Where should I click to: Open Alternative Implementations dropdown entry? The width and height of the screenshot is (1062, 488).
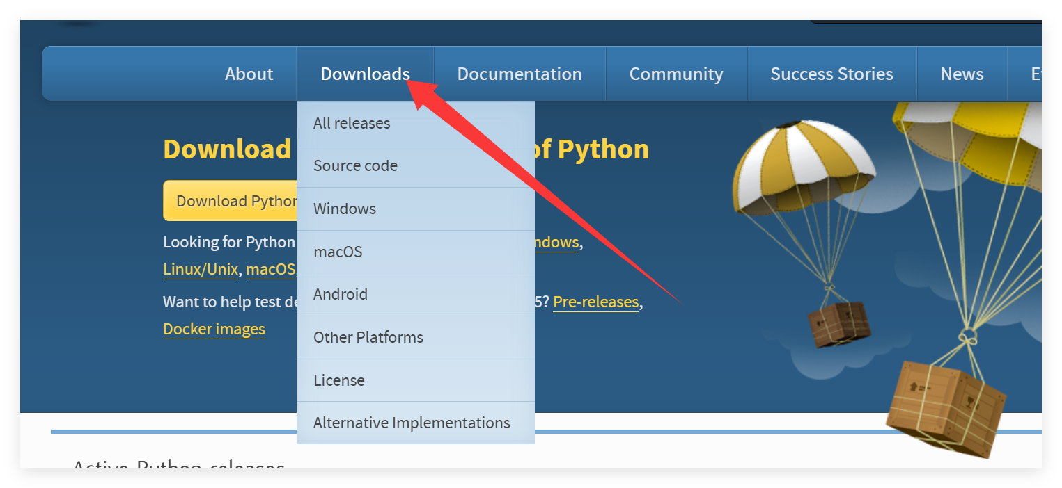pyautogui.click(x=416, y=423)
